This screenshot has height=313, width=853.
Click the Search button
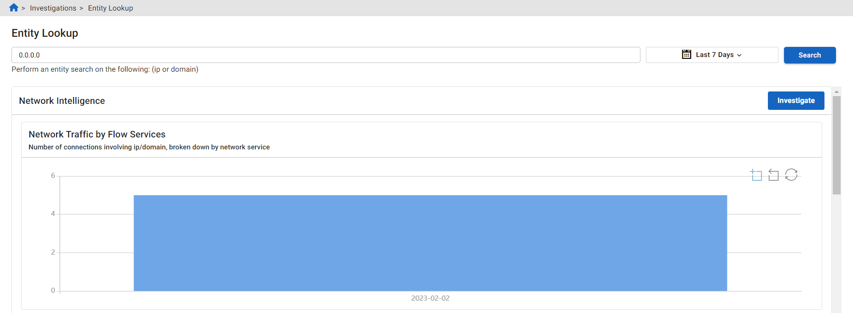[810, 55]
